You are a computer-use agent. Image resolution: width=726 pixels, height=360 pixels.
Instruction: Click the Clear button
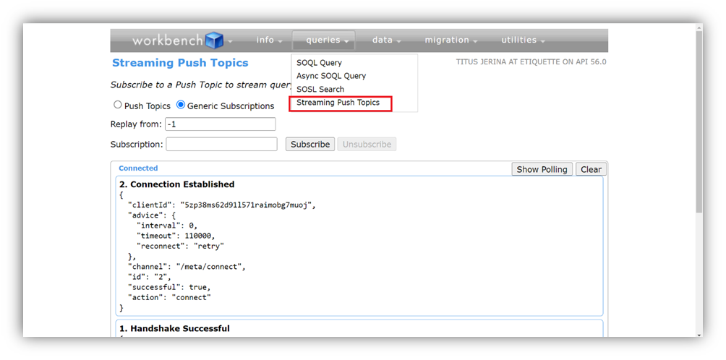tap(591, 169)
